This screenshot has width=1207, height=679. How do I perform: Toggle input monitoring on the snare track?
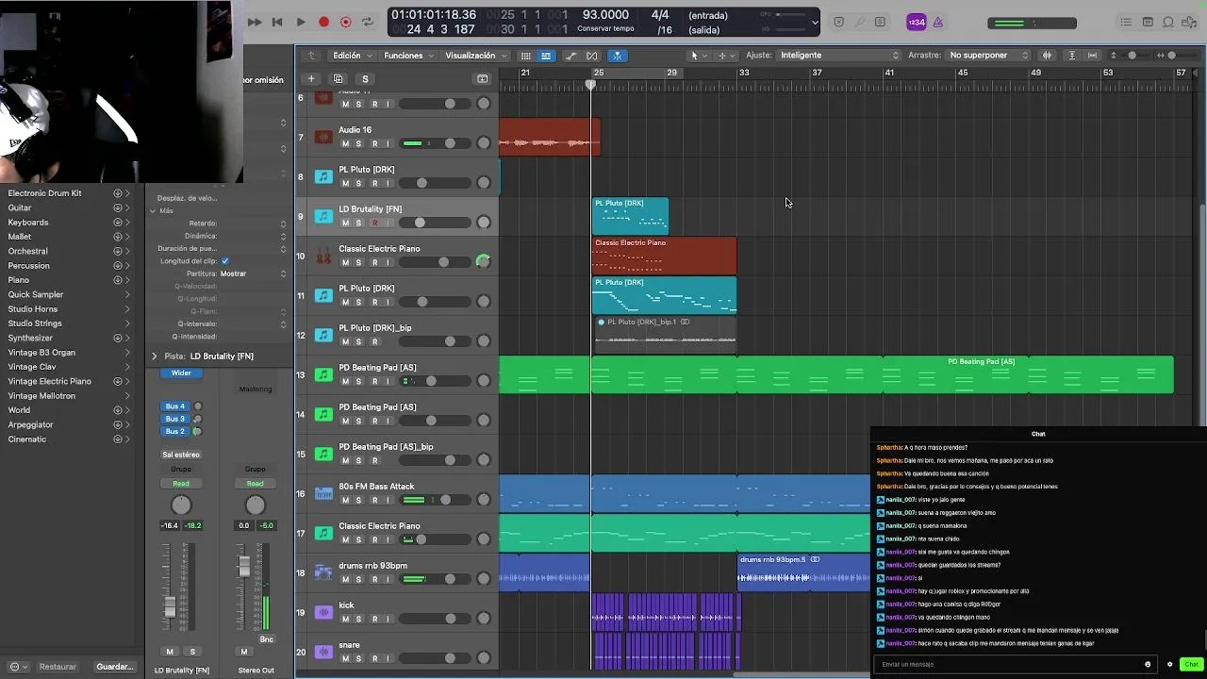388,658
